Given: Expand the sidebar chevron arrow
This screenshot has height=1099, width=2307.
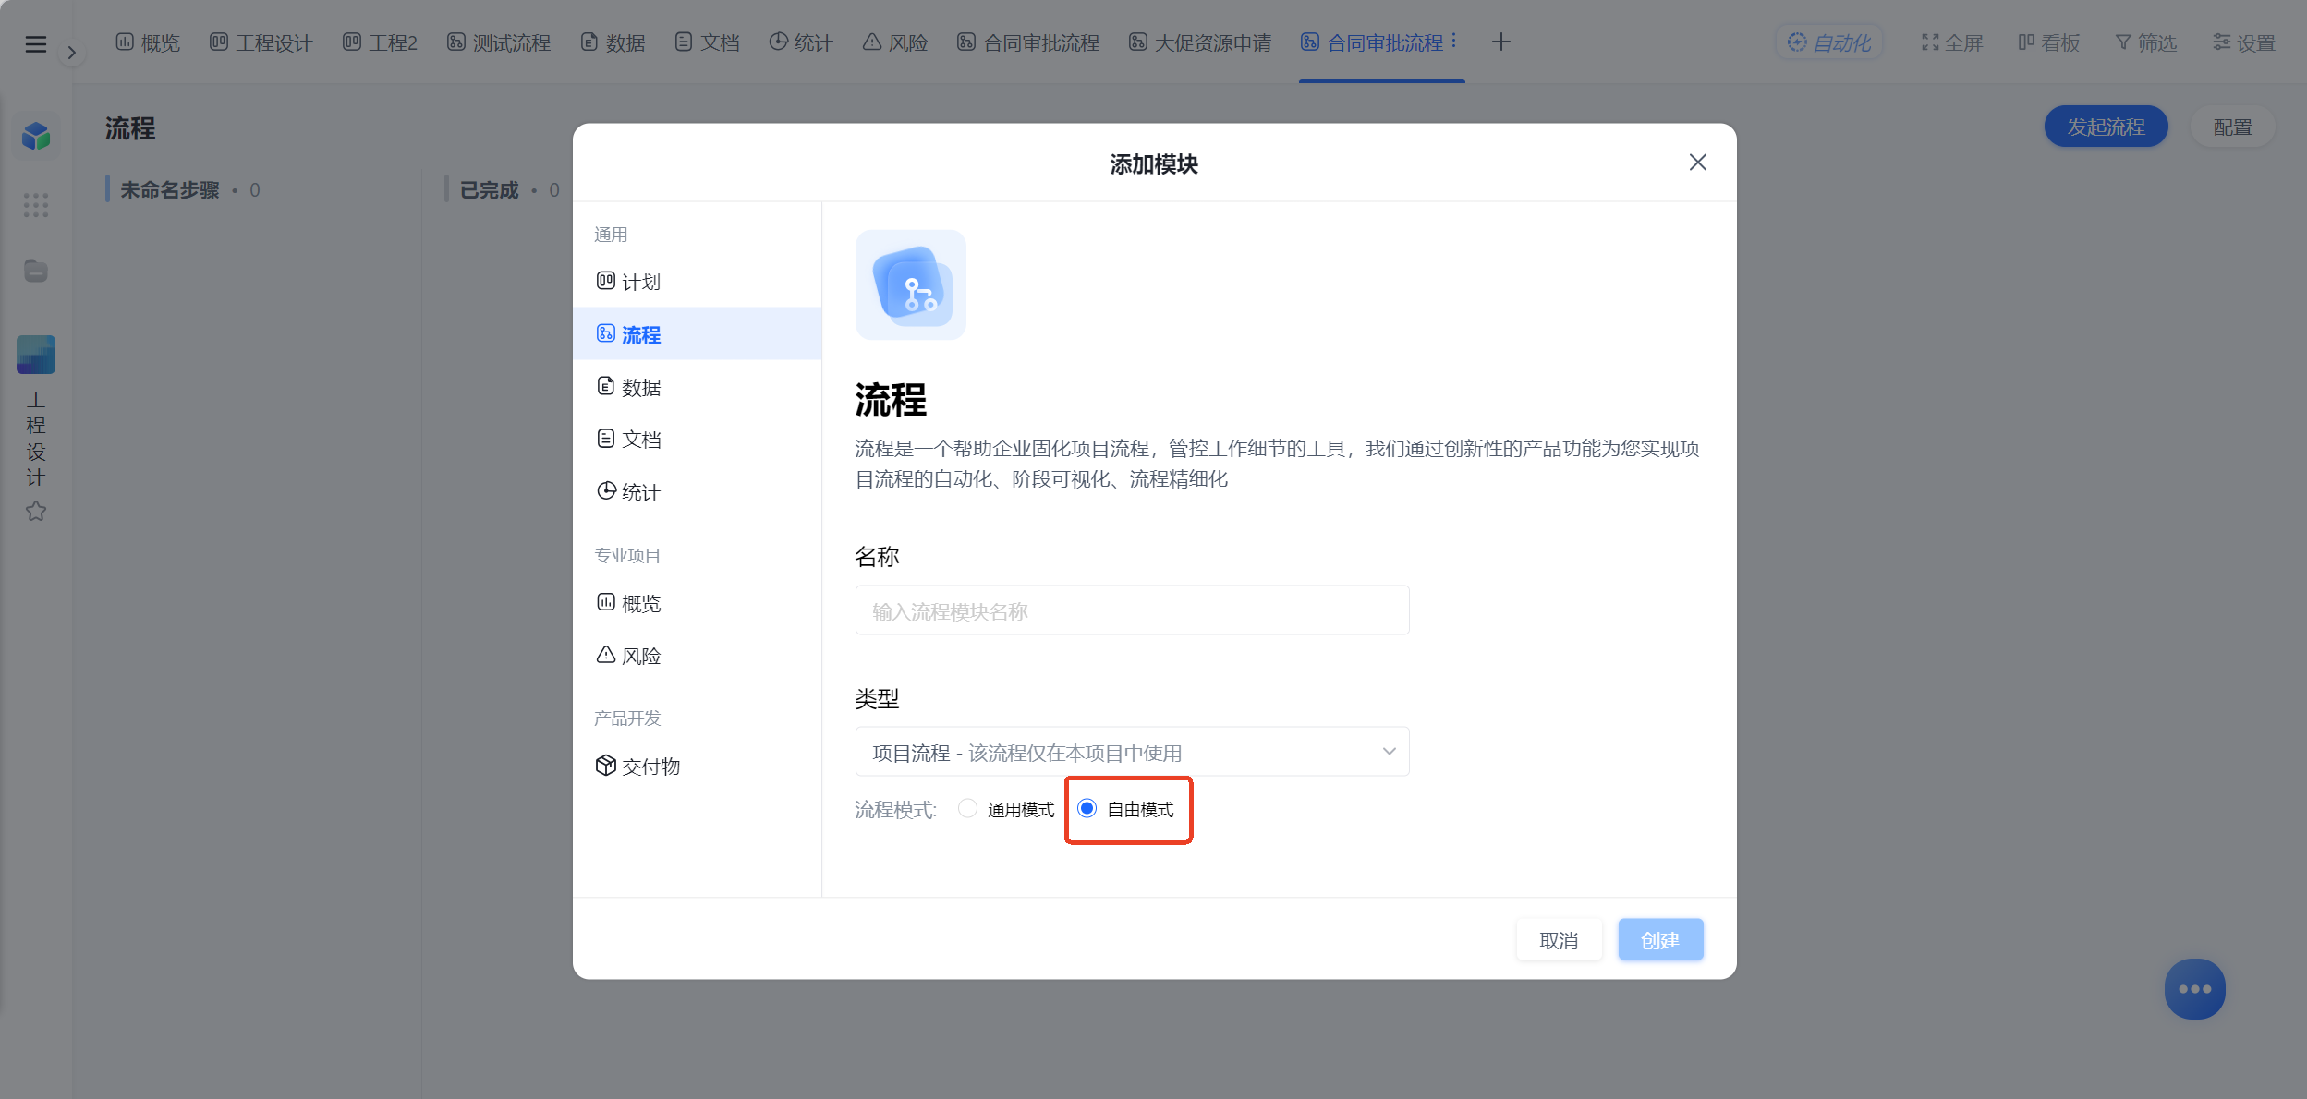Looking at the screenshot, I should 71,53.
